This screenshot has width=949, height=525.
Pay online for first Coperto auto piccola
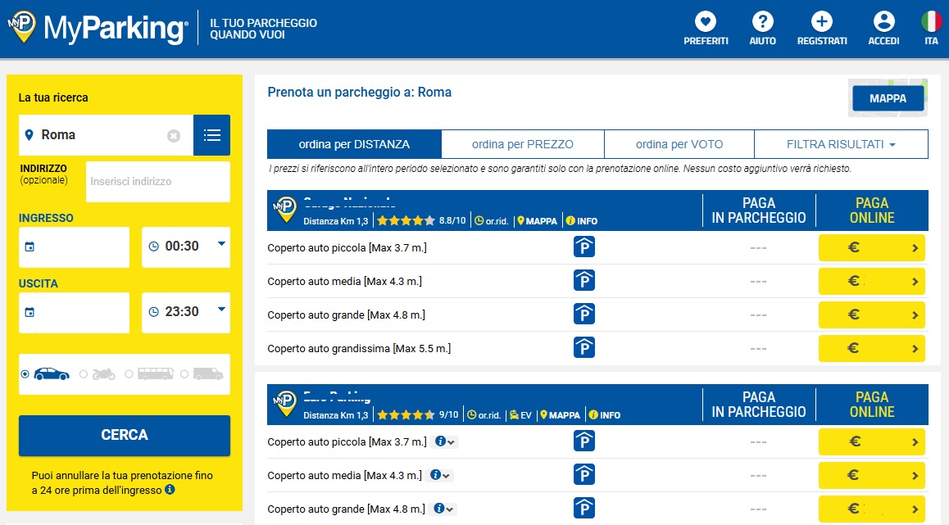pos(871,247)
